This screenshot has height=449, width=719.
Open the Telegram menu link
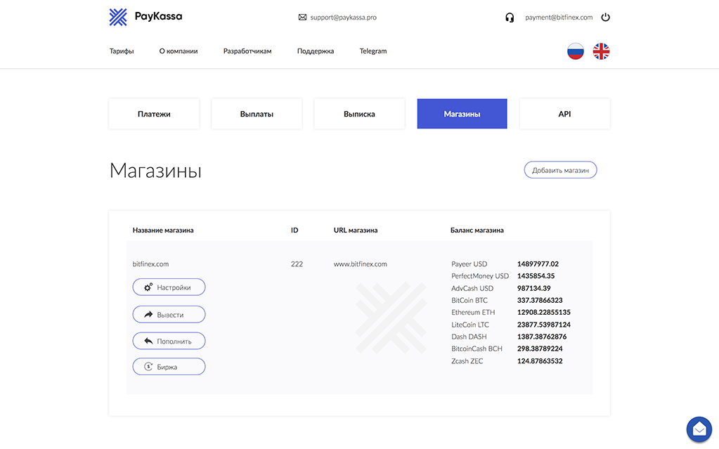coord(373,51)
